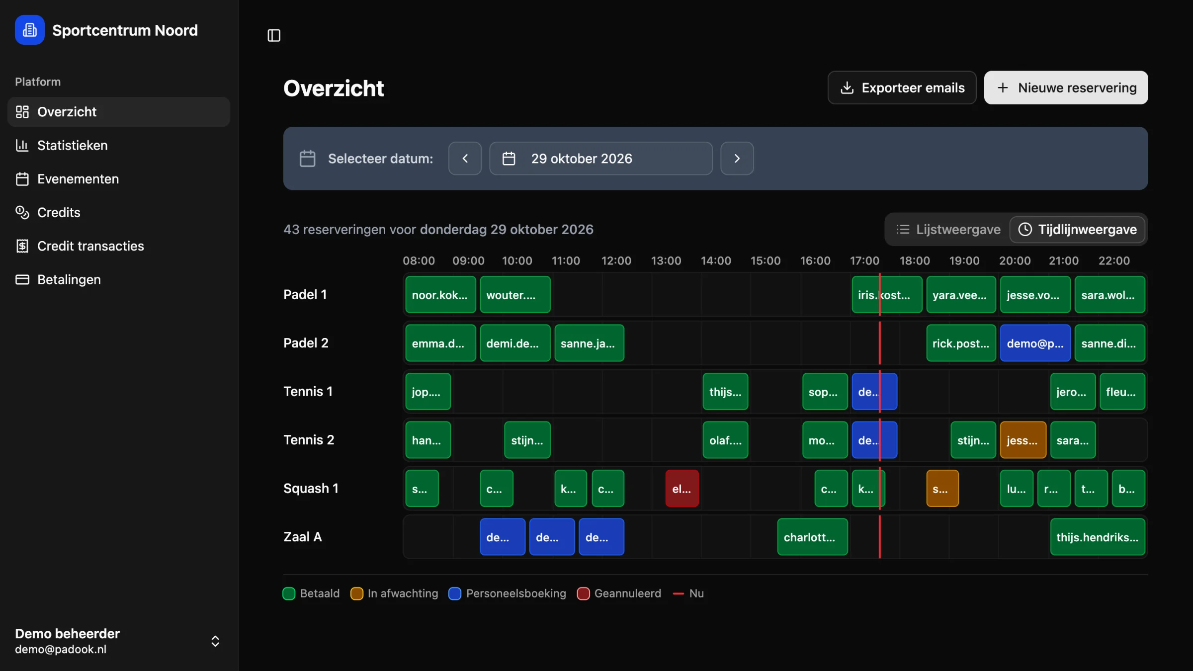Image resolution: width=1193 pixels, height=671 pixels.
Task: Open sanne.di reservation on Padel 2
Action: [x=1109, y=343]
